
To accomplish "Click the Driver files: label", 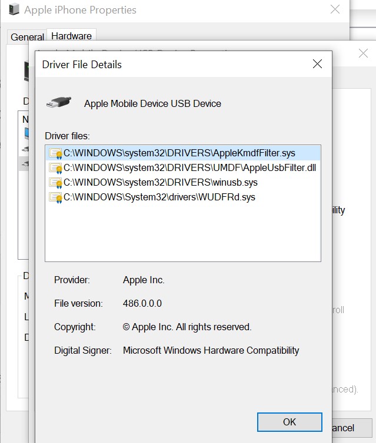I will tap(67, 136).
